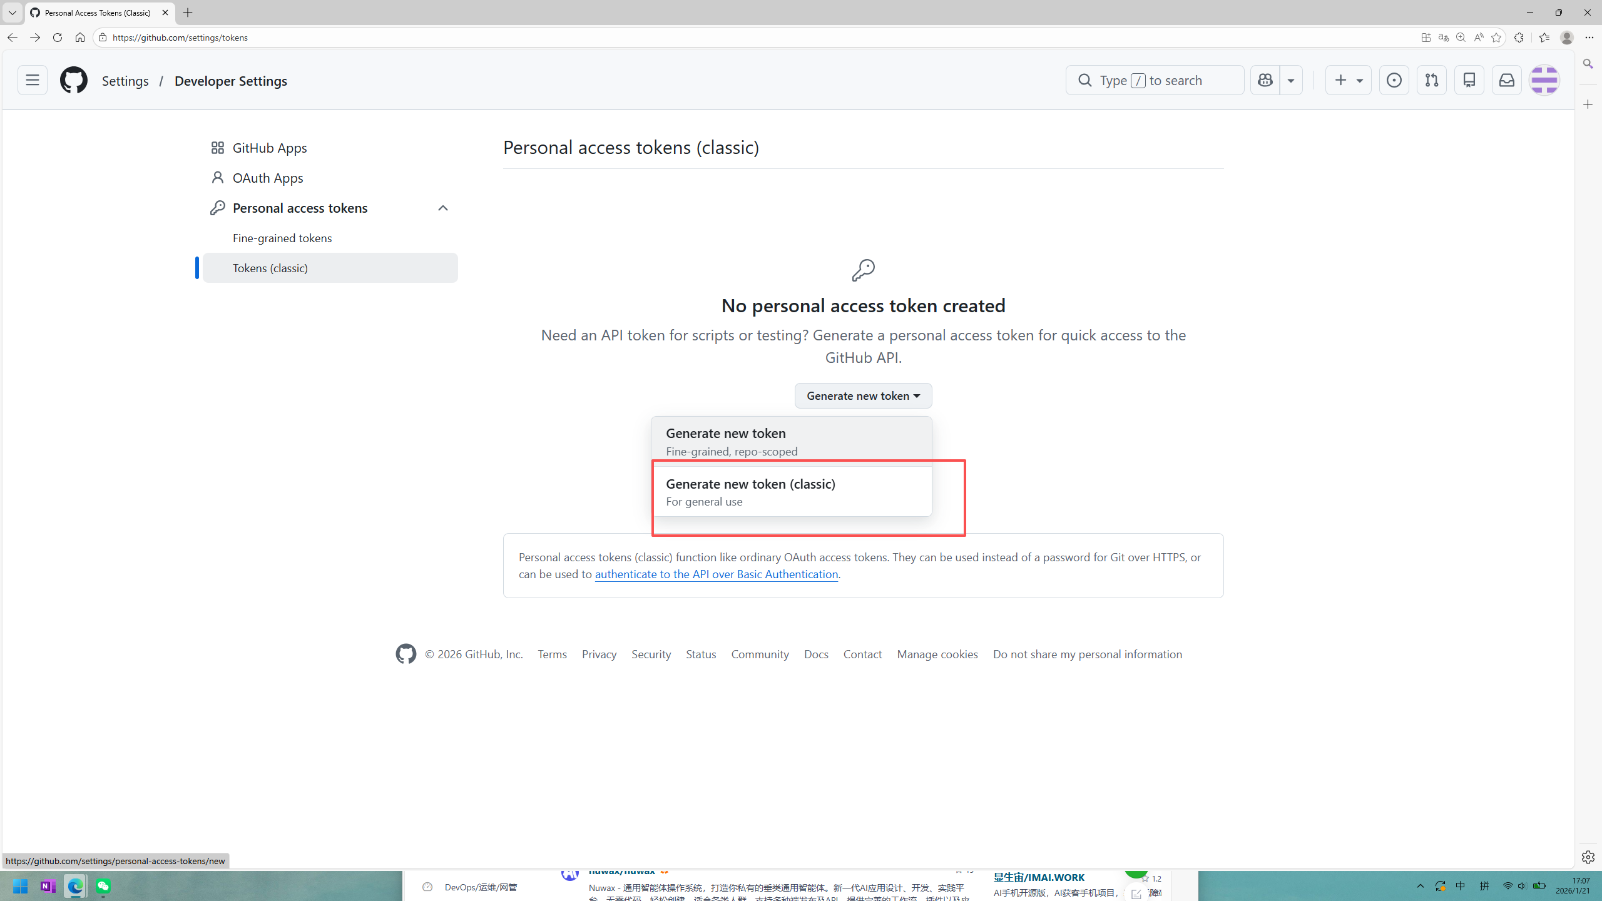Screen dimensions: 1602x901
Task: Open the Pull requests icon in the header
Action: (1431, 80)
